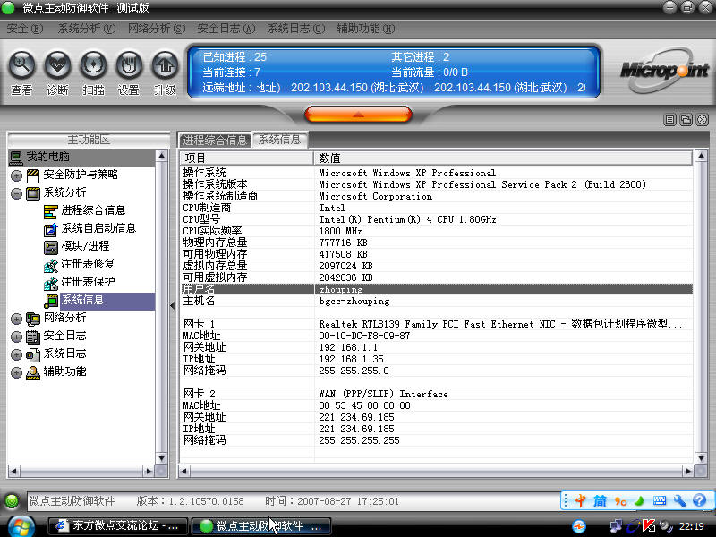The height and width of the screenshot is (537, 716).
Task: Expand the 网络分析 node
Action: [16, 319]
